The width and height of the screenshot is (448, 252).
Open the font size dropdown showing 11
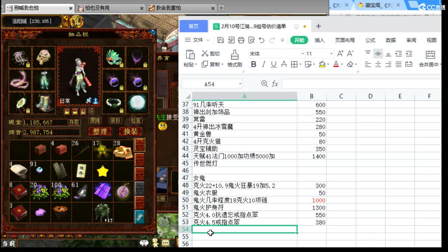coord(331,54)
